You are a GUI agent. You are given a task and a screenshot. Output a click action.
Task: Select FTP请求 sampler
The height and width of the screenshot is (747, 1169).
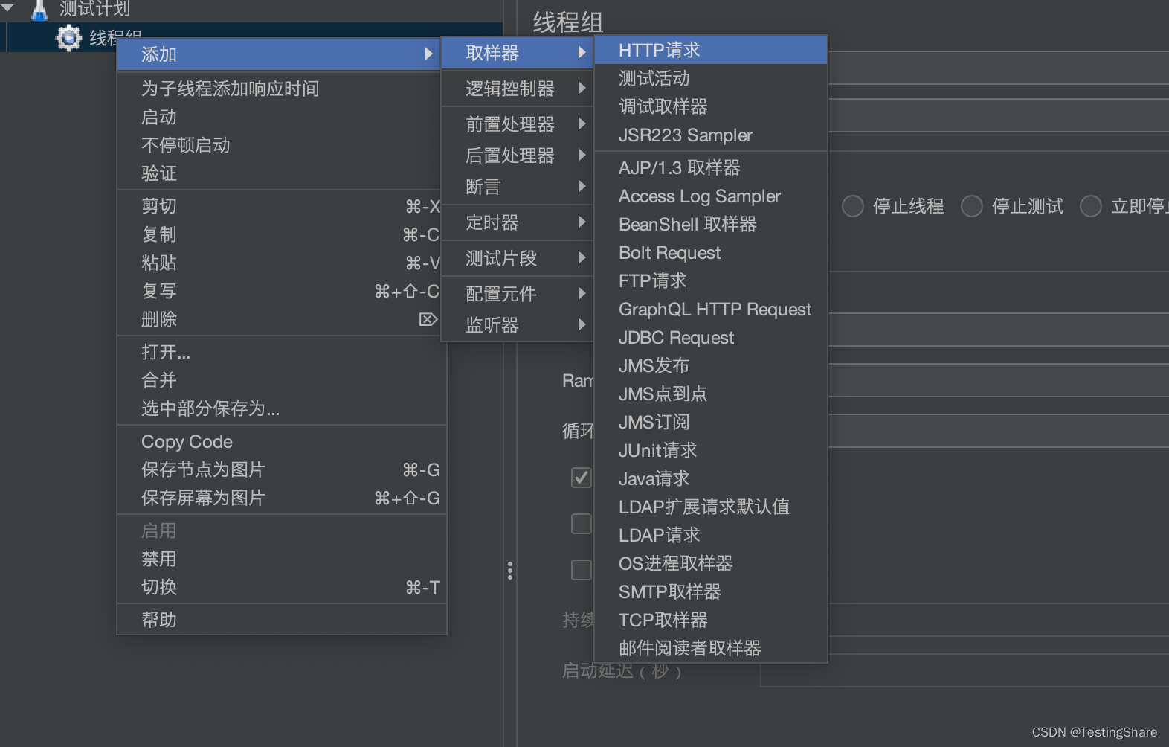[x=711, y=280]
